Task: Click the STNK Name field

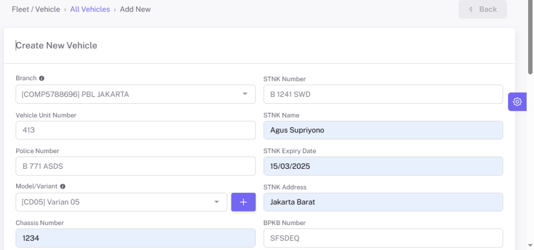Action: click(383, 130)
